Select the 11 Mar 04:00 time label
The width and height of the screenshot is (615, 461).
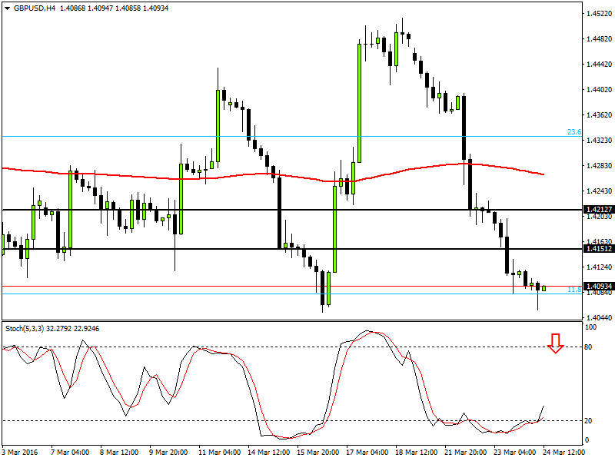coord(219,453)
